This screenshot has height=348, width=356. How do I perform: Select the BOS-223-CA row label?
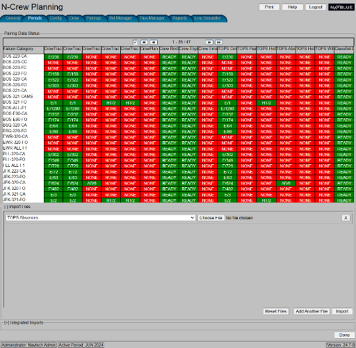(15, 56)
